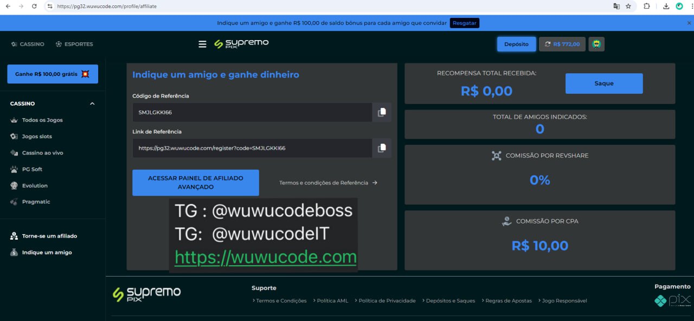Select Cassino ao vivo menu item
Image resolution: width=694 pixels, height=321 pixels.
coord(42,153)
